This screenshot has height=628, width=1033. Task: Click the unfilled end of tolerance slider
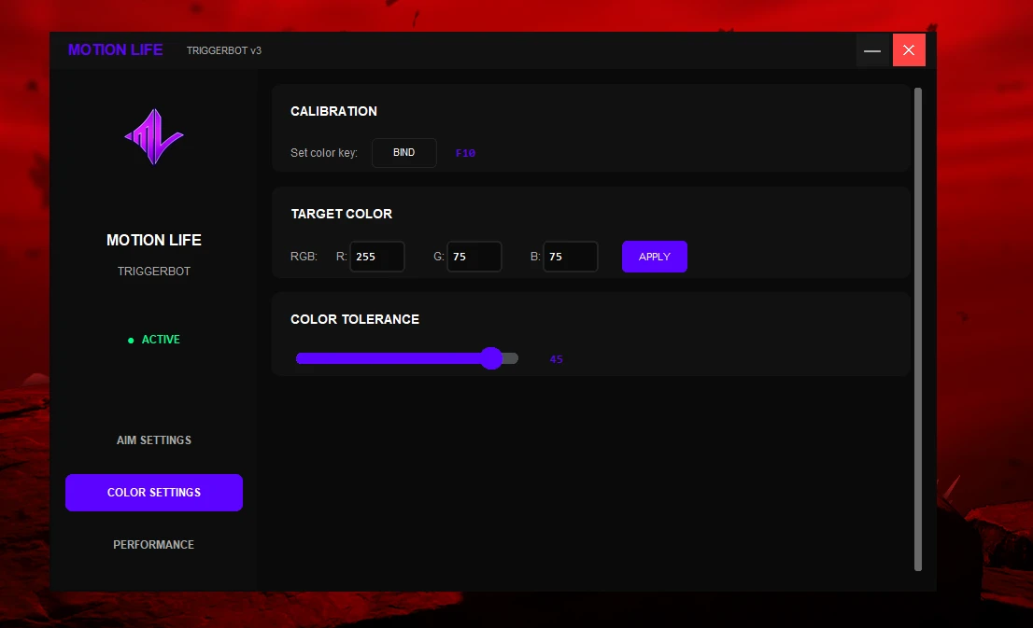[511, 358]
